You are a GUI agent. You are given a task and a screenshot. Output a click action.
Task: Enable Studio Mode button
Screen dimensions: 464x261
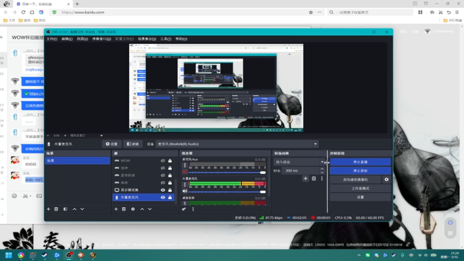(x=360, y=188)
